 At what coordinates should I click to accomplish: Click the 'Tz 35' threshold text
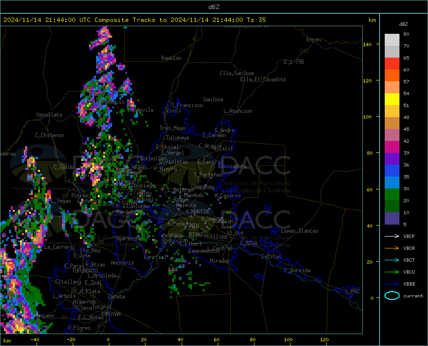pyautogui.click(x=256, y=20)
